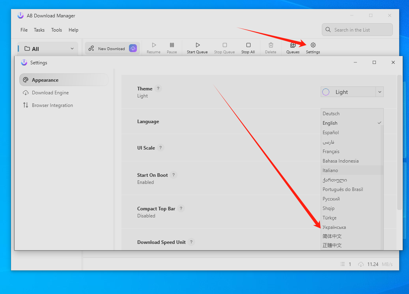Open the Appearance settings section

click(64, 80)
